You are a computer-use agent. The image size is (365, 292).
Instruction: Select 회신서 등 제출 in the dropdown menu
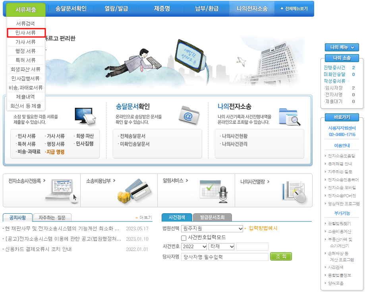[x=25, y=106]
